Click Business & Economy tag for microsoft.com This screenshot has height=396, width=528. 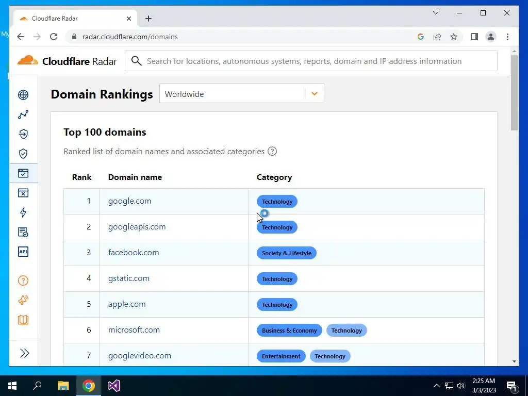(x=289, y=331)
